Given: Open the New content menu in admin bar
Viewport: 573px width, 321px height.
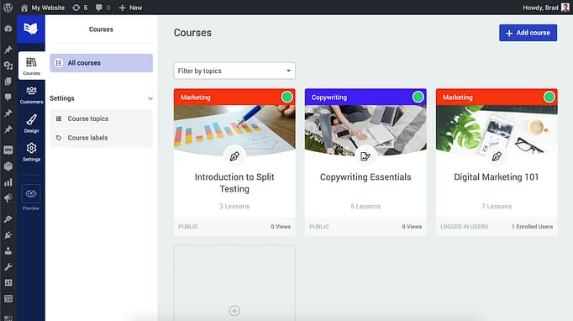Looking at the screenshot, I should pos(130,8).
